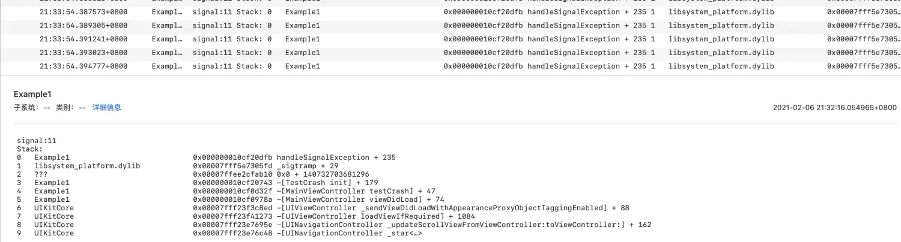Click the truncated UINavigationController _star stack frame 9

tap(348, 233)
